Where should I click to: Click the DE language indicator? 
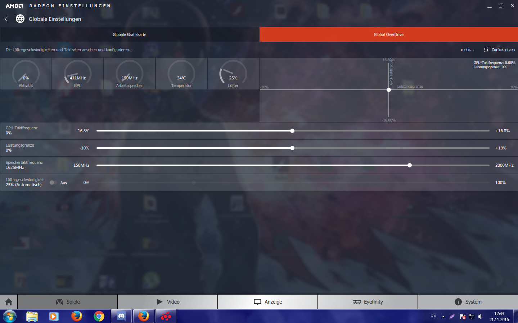pyautogui.click(x=433, y=315)
